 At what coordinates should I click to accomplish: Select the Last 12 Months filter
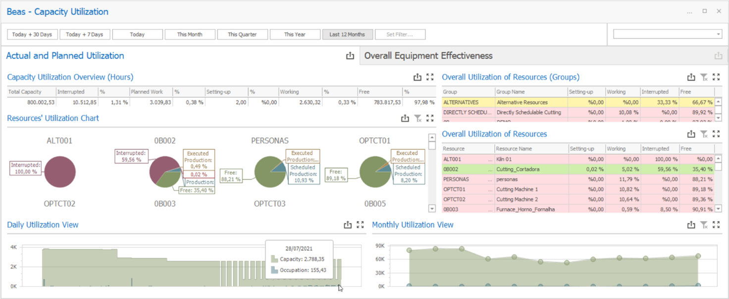347,35
